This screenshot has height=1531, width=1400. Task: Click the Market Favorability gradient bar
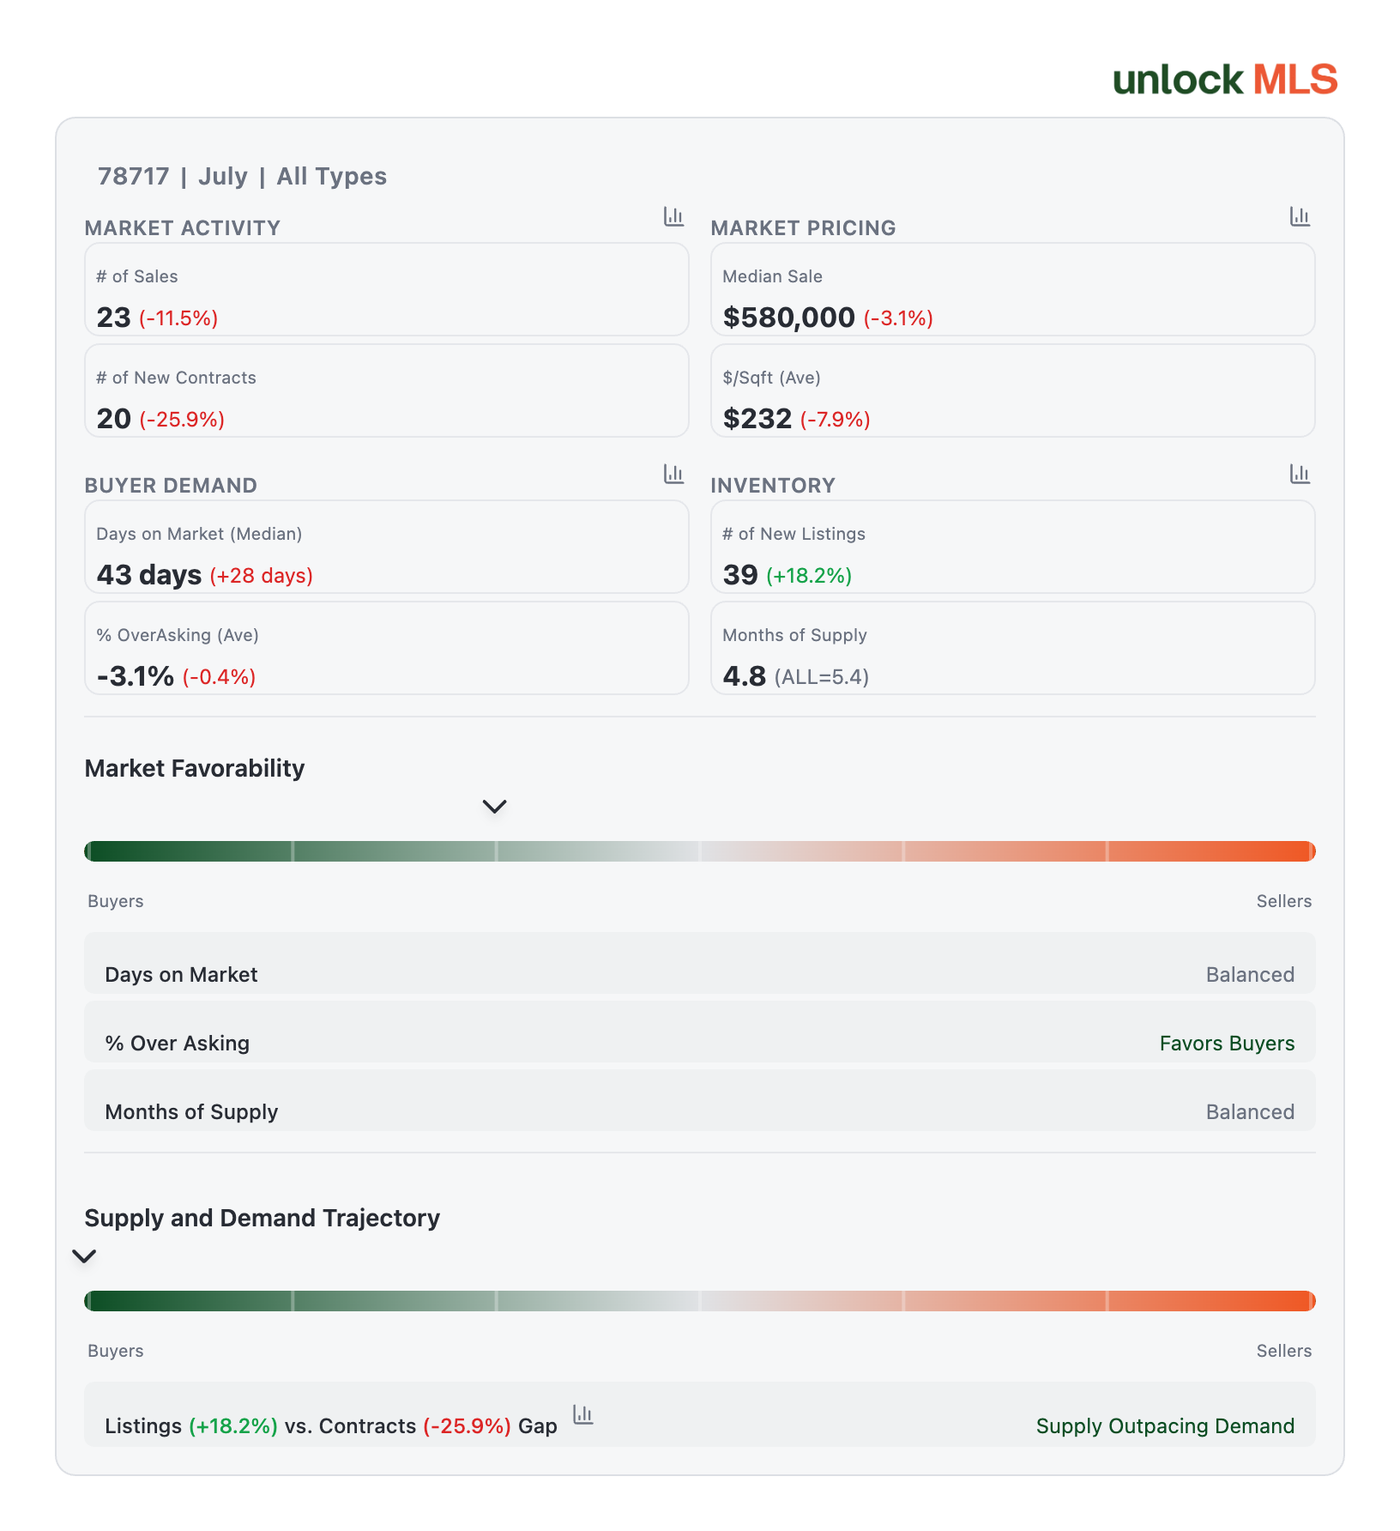(x=700, y=851)
